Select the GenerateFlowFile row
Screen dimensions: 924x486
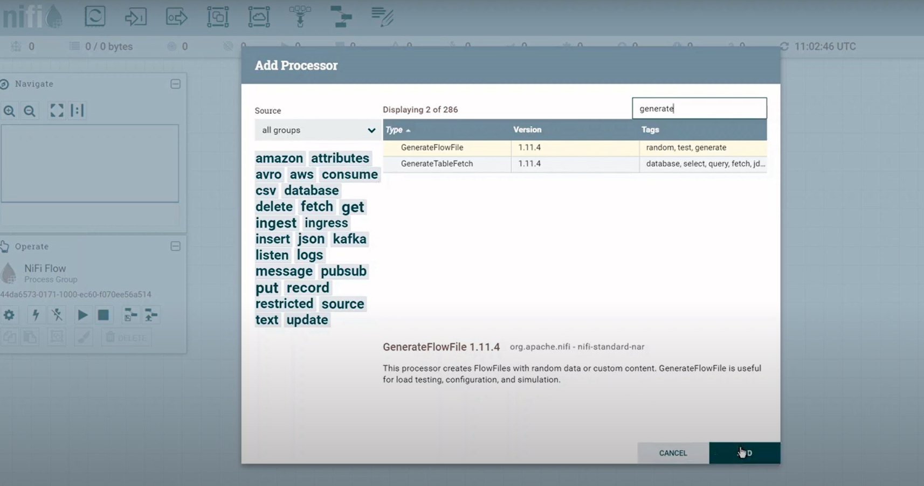pos(575,148)
